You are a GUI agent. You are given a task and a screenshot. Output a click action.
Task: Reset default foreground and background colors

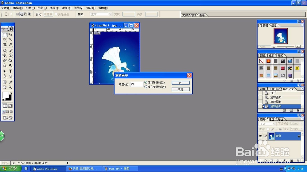[3, 100]
